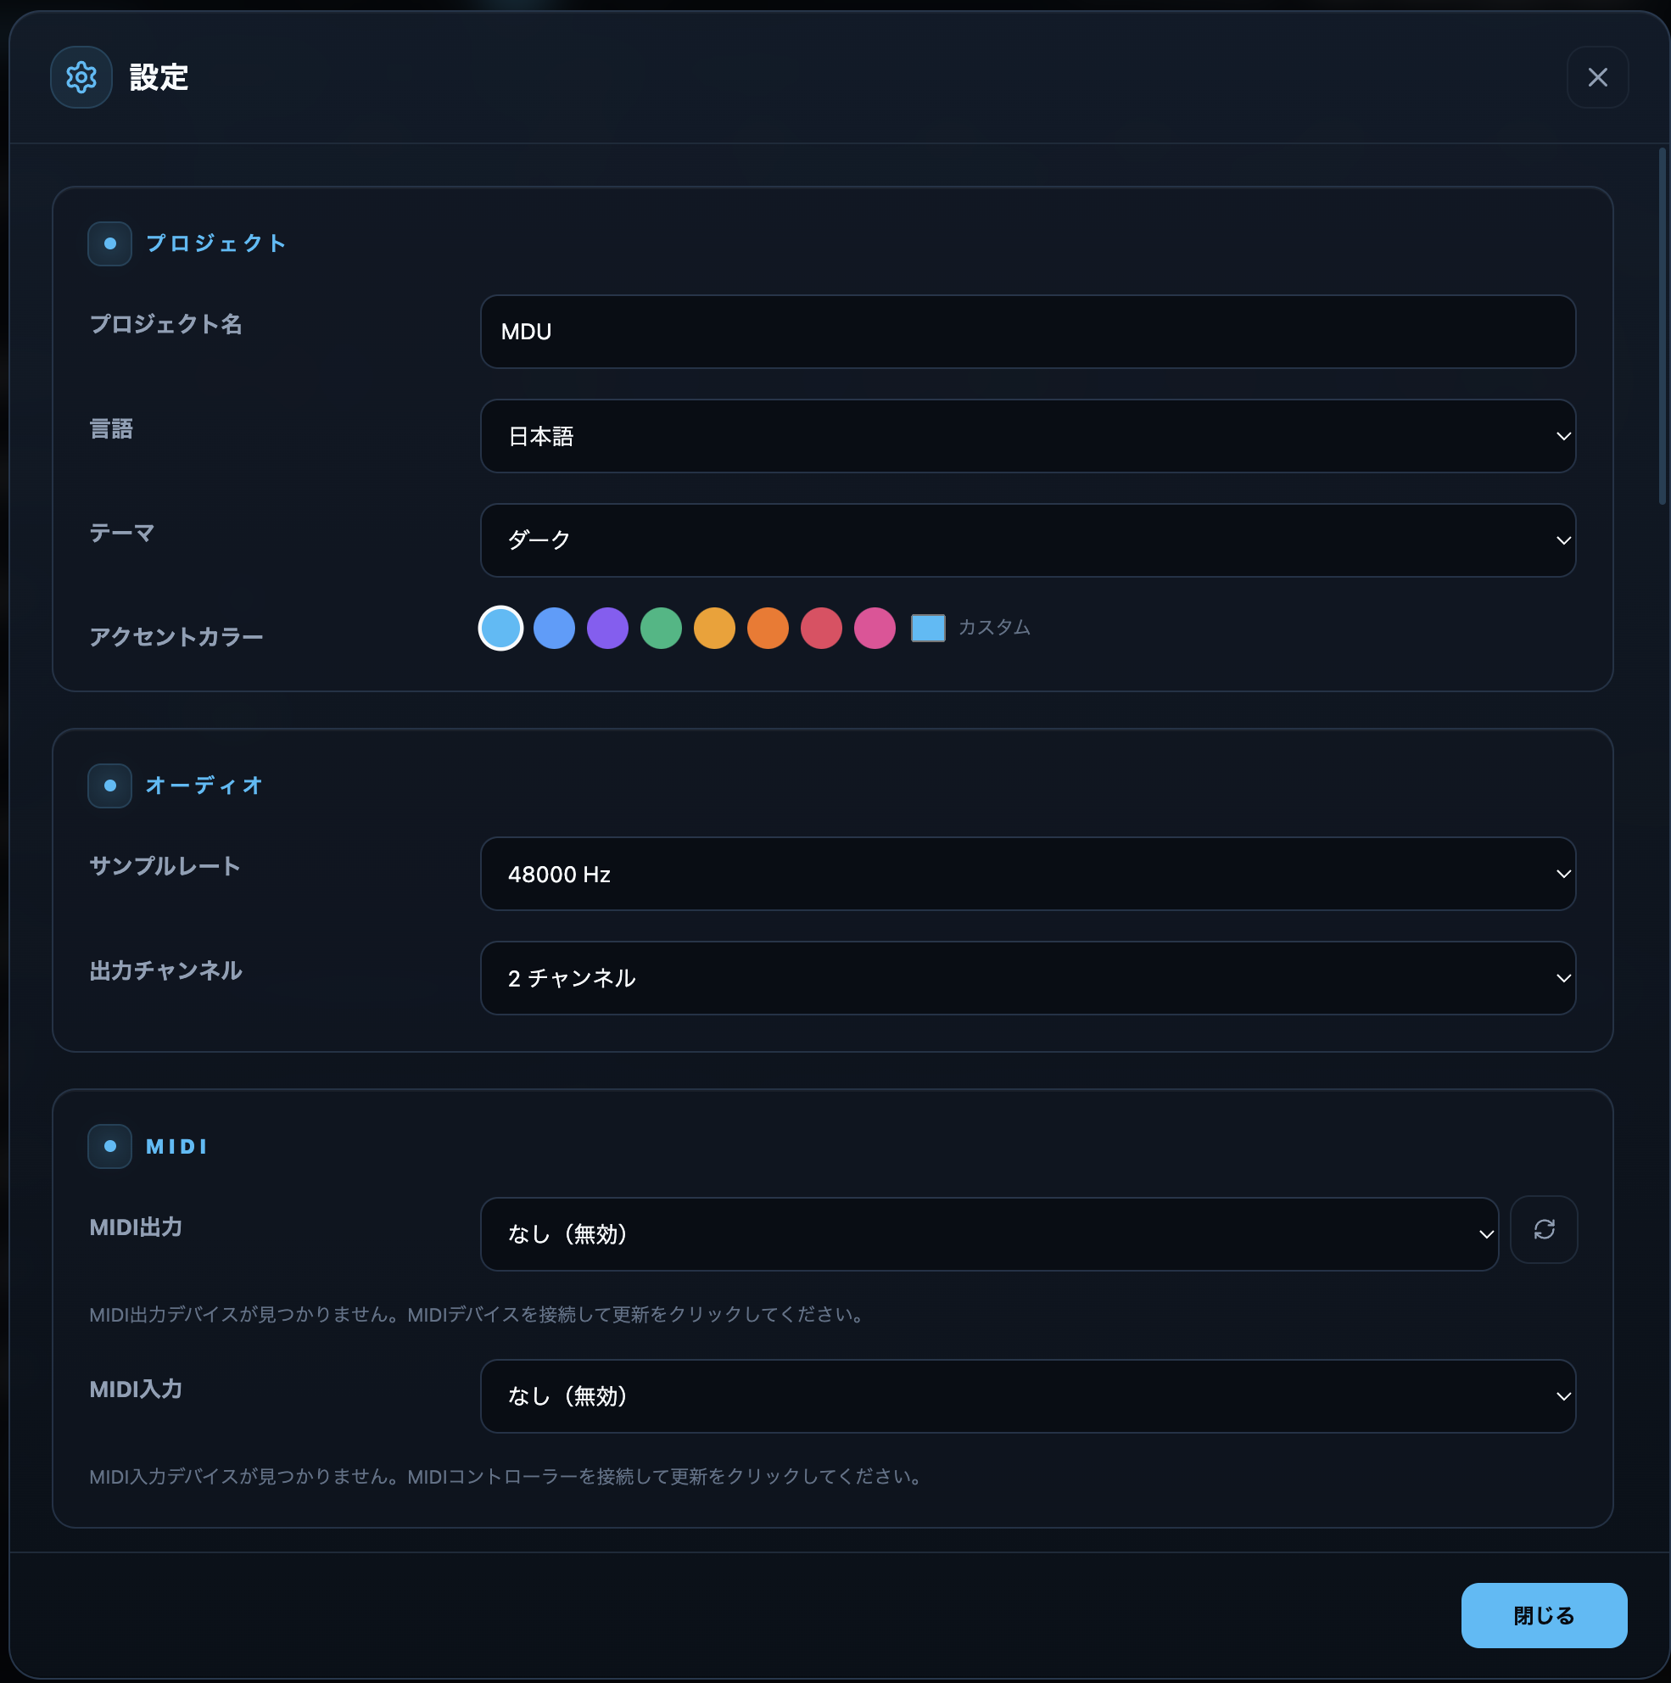Click the 閉じる button

click(1544, 1615)
